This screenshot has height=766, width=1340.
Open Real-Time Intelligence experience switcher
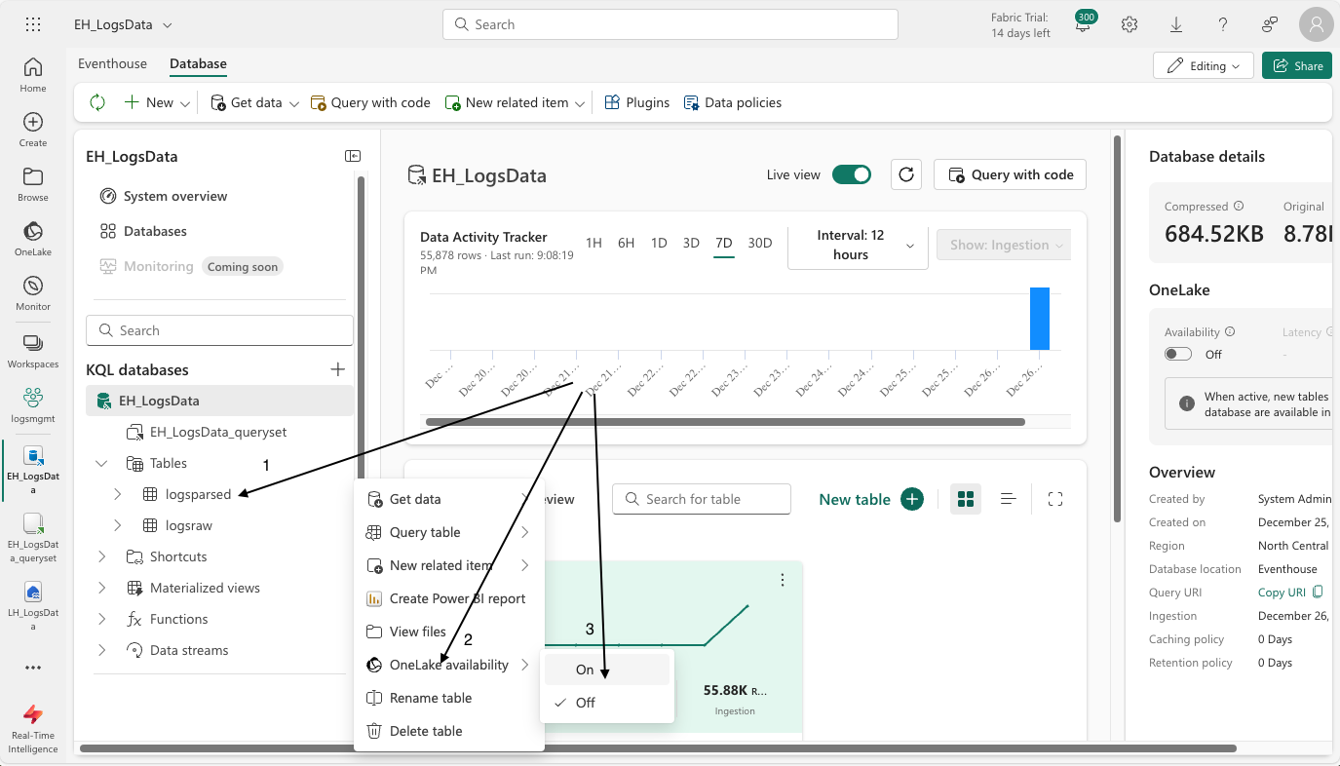pyautogui.click(x=33, y=728)
